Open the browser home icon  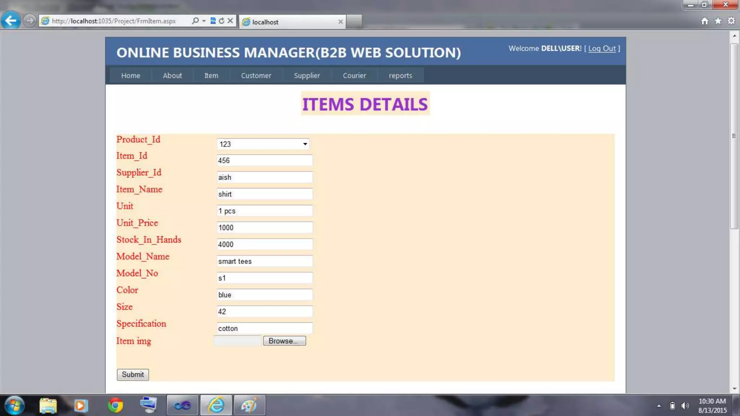[x=705, y=21]
